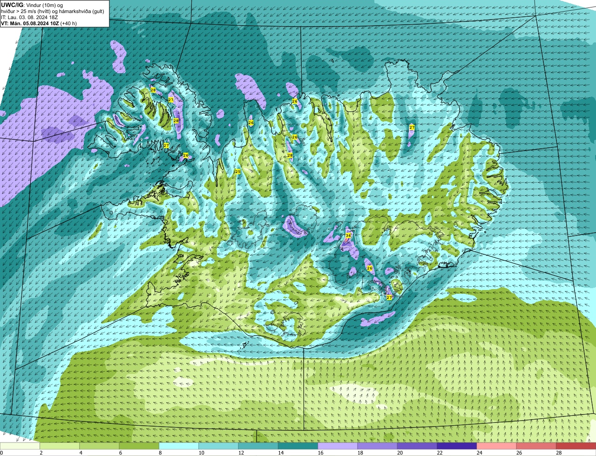Select the 16–18 m/s lavender legend swatch

pos(338,446)
